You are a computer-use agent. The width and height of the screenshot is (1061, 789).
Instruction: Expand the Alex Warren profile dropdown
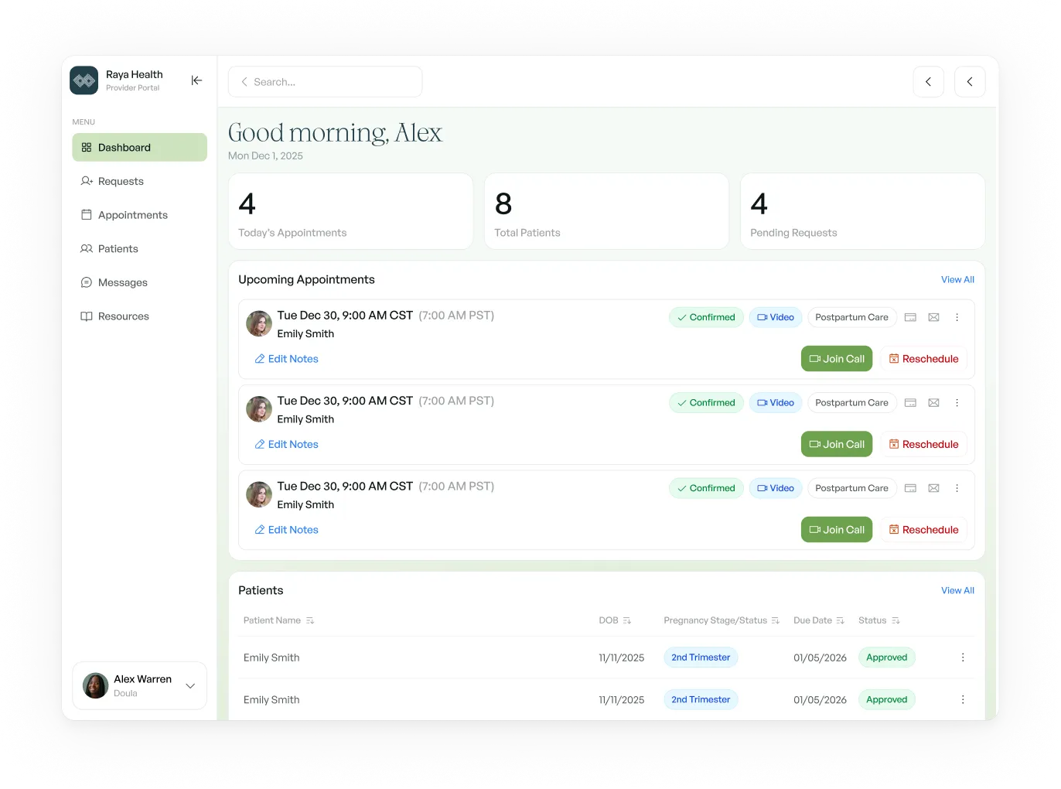[x=190, y=685]
